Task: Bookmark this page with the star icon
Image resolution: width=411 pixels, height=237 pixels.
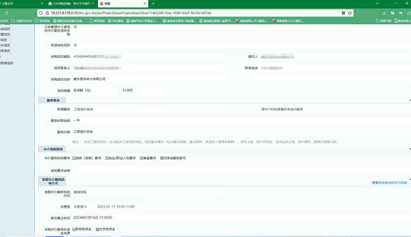Action: [350, 13]
